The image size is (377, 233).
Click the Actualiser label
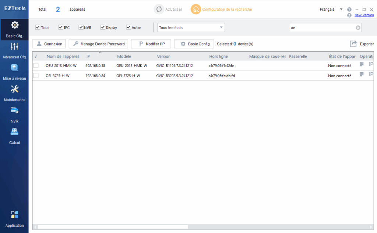(x=174, y=9)
